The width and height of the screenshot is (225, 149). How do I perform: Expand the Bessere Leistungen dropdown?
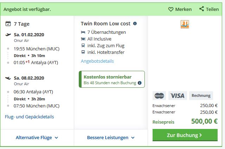(x=111, y=138)
